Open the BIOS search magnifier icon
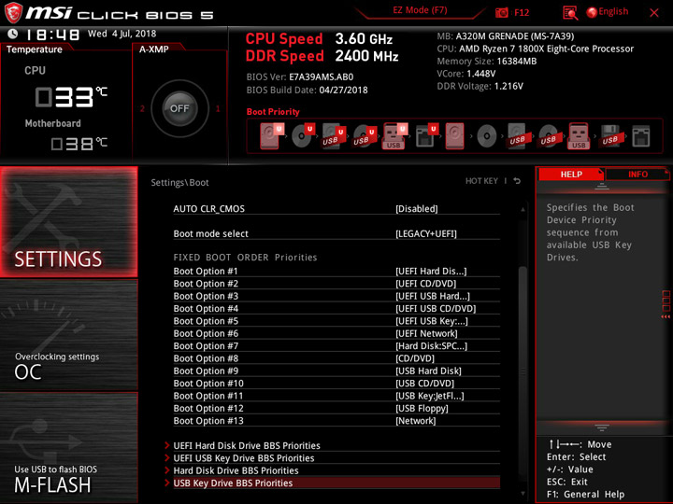Image resolution: width=673 pixels, height=504 pixels. (570, 13)
